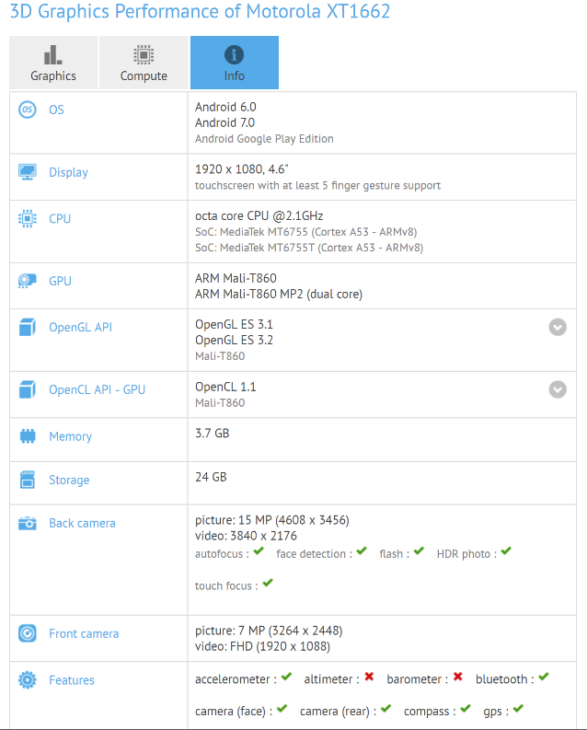Open the Memory label link
Viewport: 587px width, 730px height.
(70, 436)
